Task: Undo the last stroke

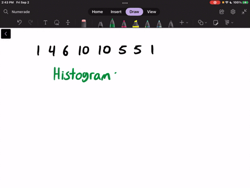Action: (x=19, y=22)
